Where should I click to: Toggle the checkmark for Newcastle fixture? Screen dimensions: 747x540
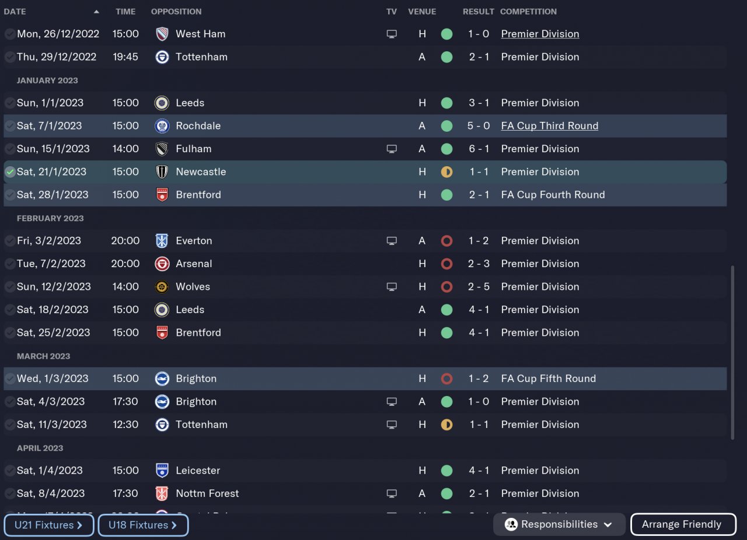pos(10,172)
